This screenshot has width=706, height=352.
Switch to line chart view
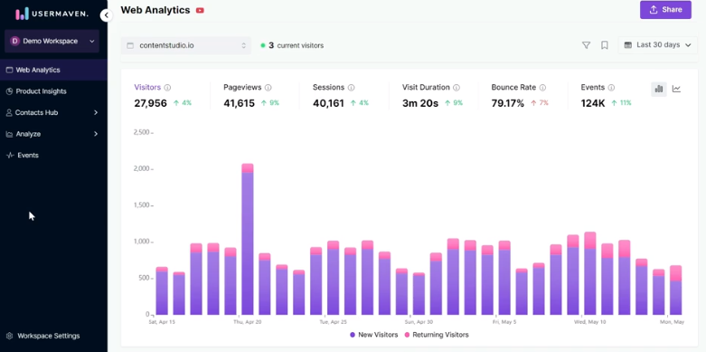(676, 89)
